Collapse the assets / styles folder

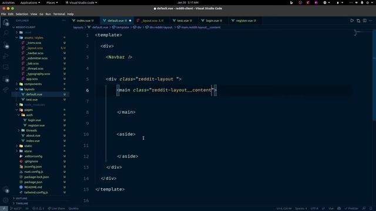point(33,38)
